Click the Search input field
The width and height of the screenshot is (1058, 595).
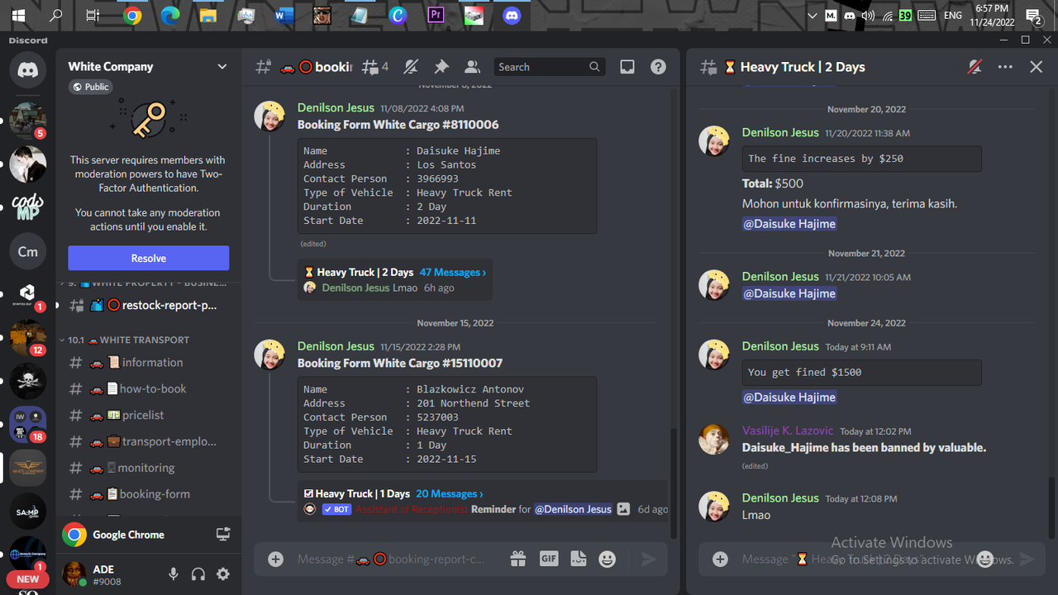click(x=549, y=67)
